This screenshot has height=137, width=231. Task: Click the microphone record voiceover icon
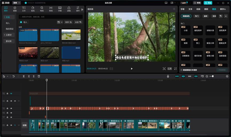click(168, 76)
